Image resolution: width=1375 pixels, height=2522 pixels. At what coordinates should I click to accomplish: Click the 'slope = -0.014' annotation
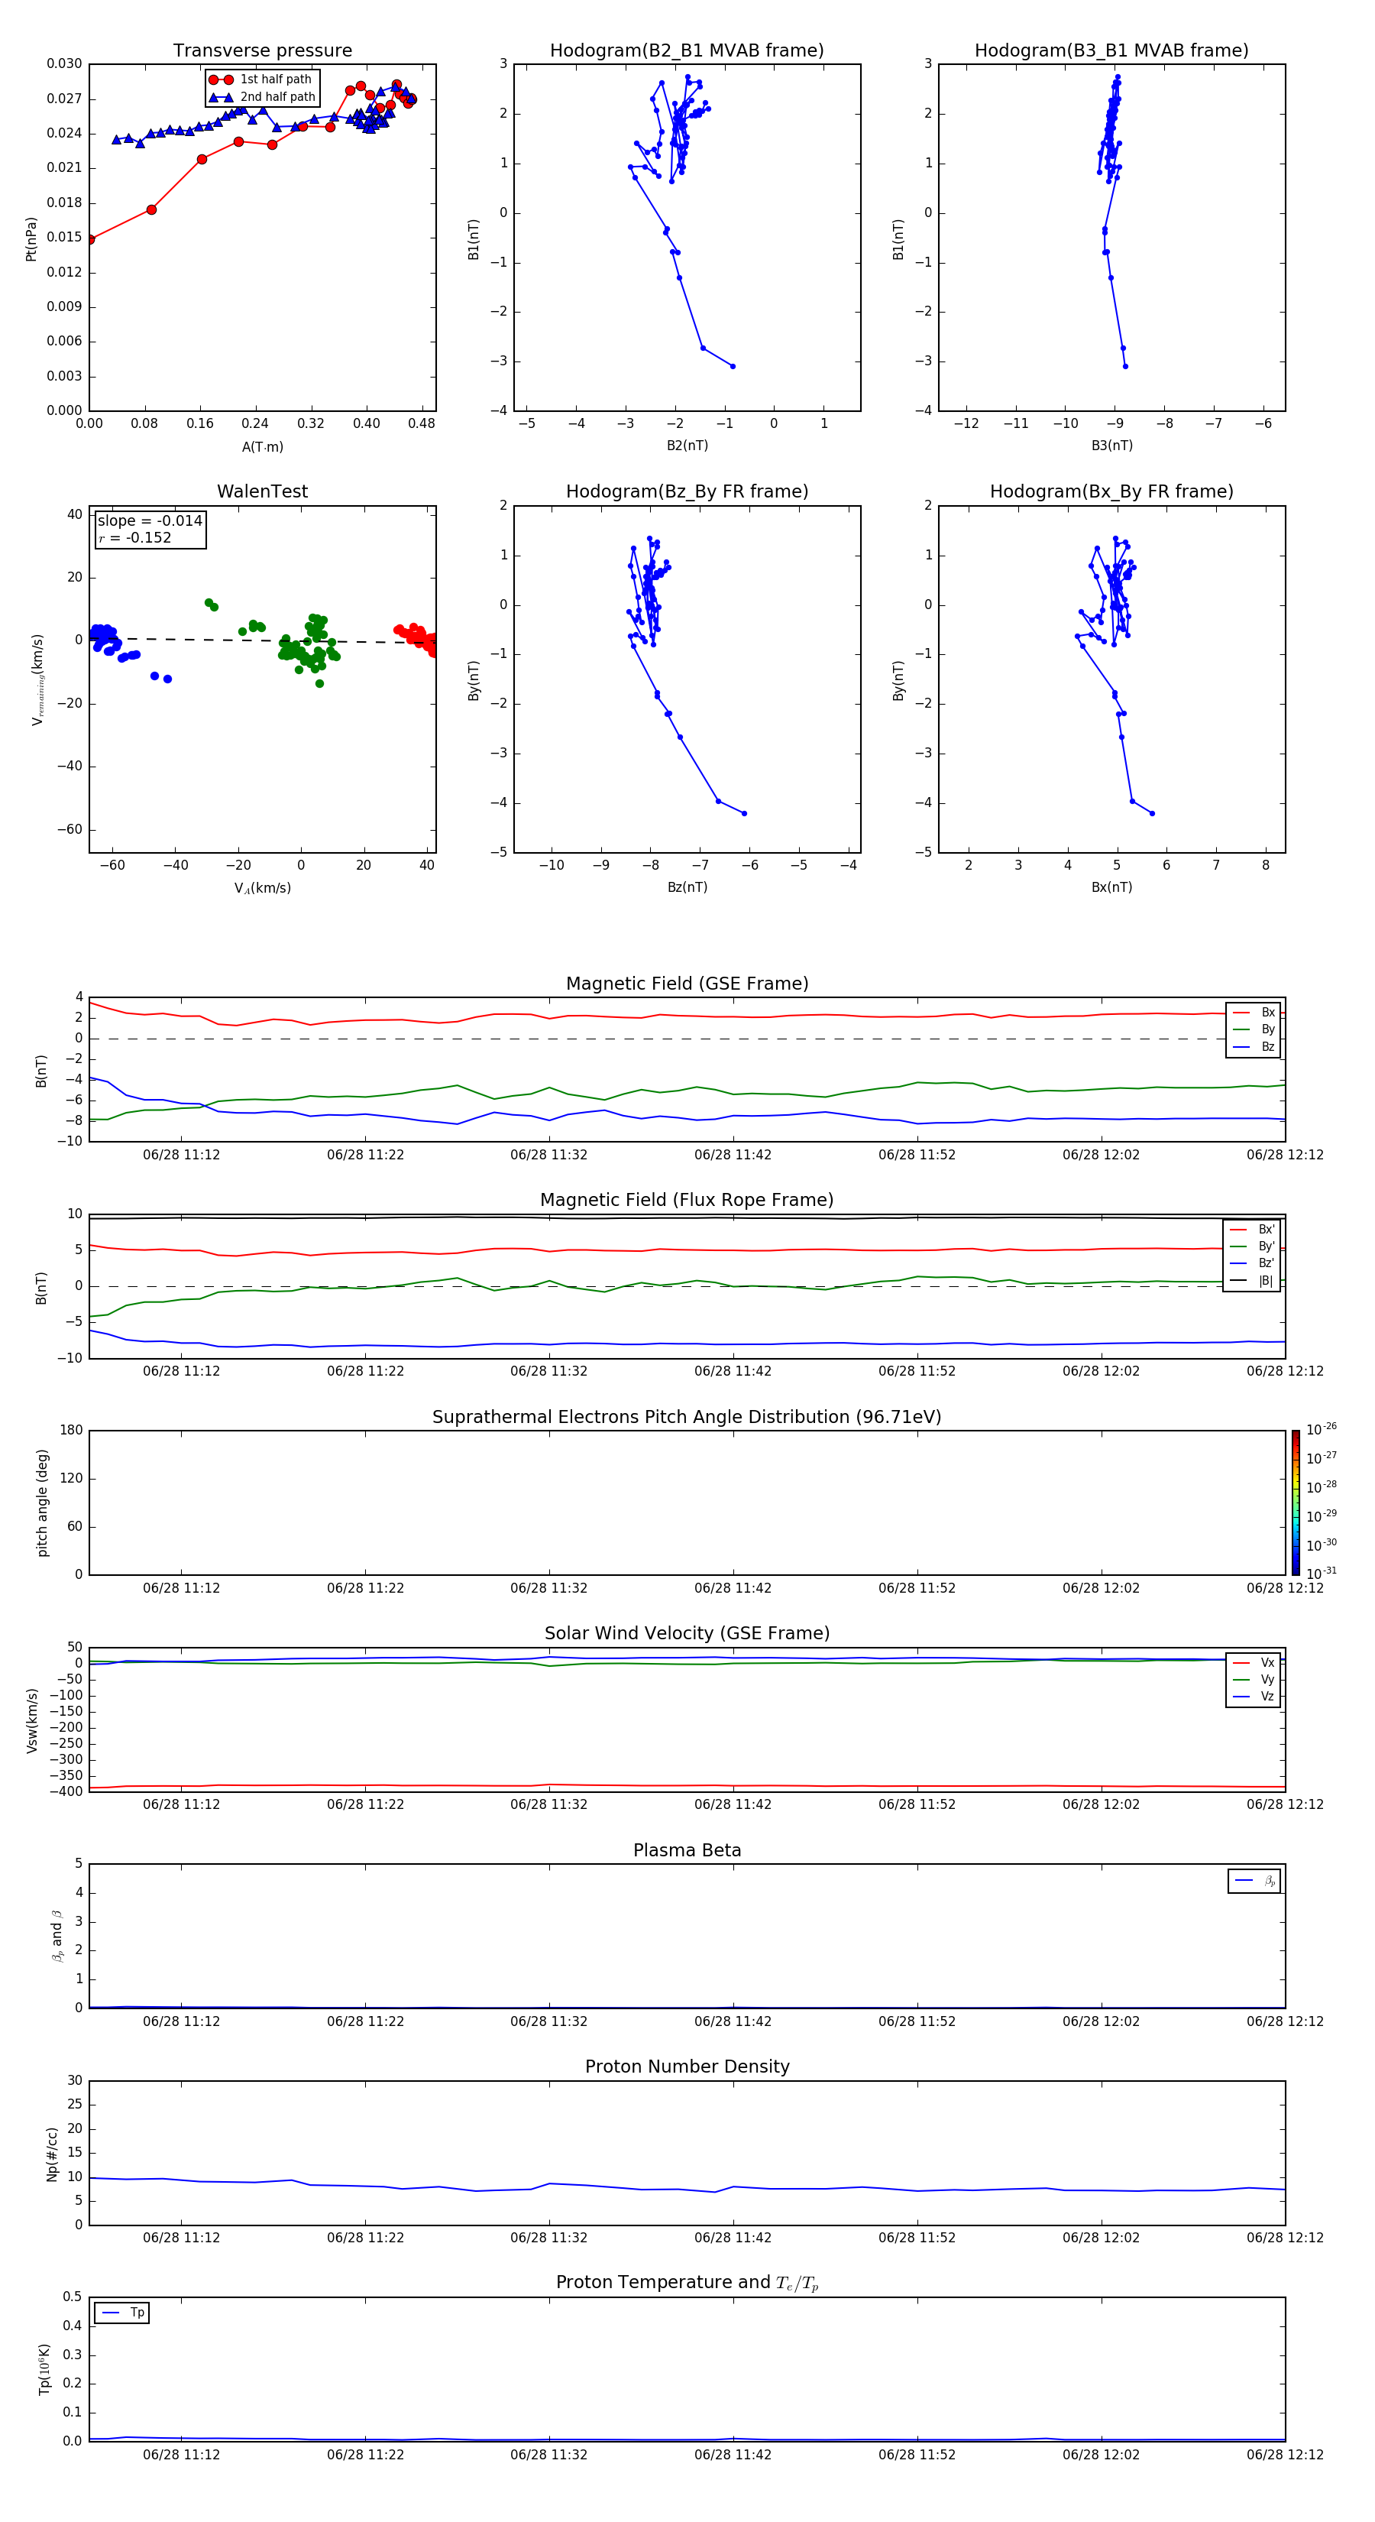(150, 521)
